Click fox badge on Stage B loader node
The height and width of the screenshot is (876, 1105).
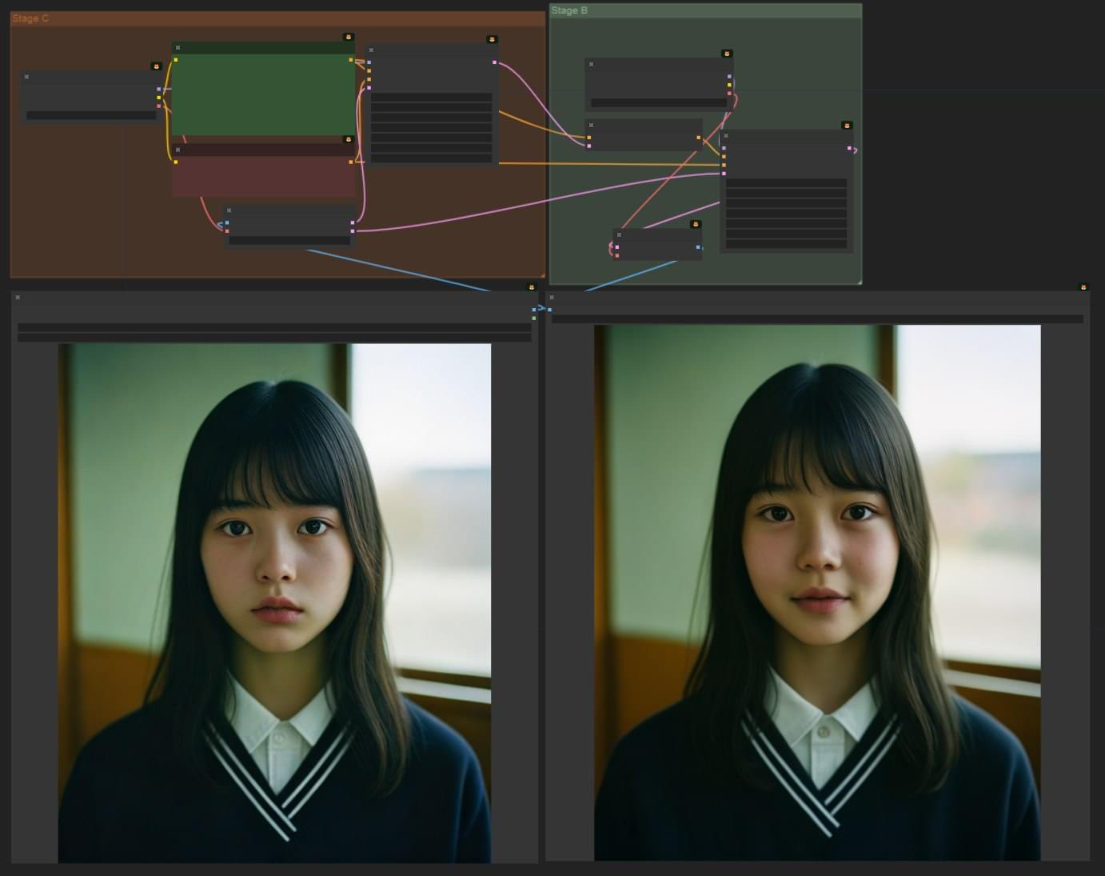click(727, 54)
